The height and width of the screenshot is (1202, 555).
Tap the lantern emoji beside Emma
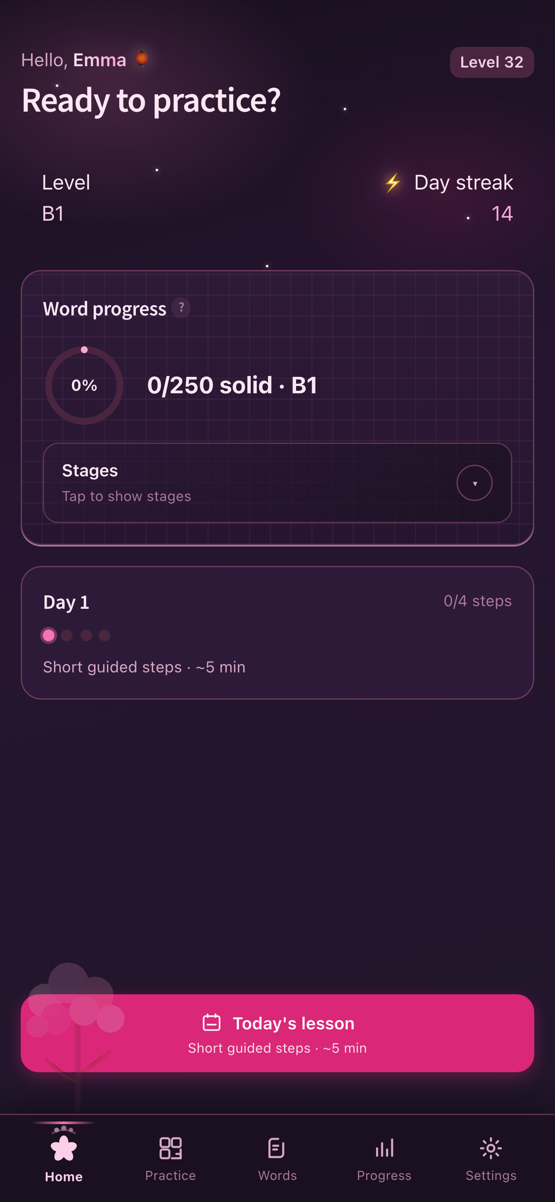click(142, 59)
